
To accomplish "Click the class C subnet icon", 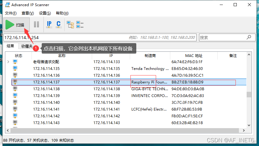I will coord(58,25).
